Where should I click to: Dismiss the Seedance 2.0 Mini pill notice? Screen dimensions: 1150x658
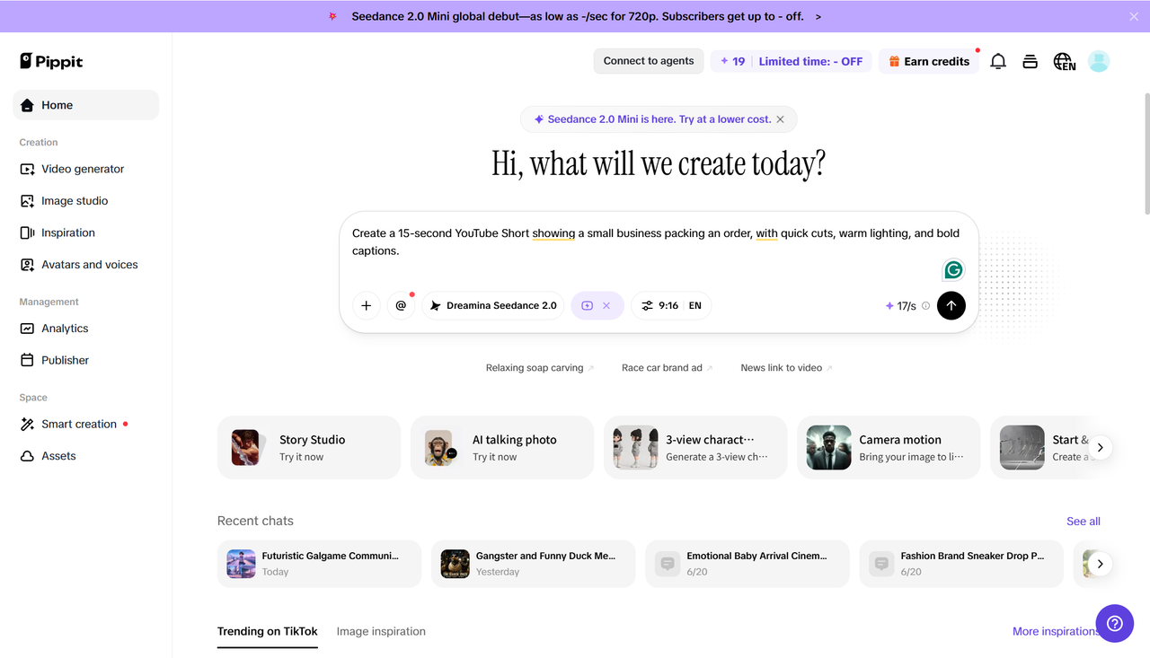780,119
